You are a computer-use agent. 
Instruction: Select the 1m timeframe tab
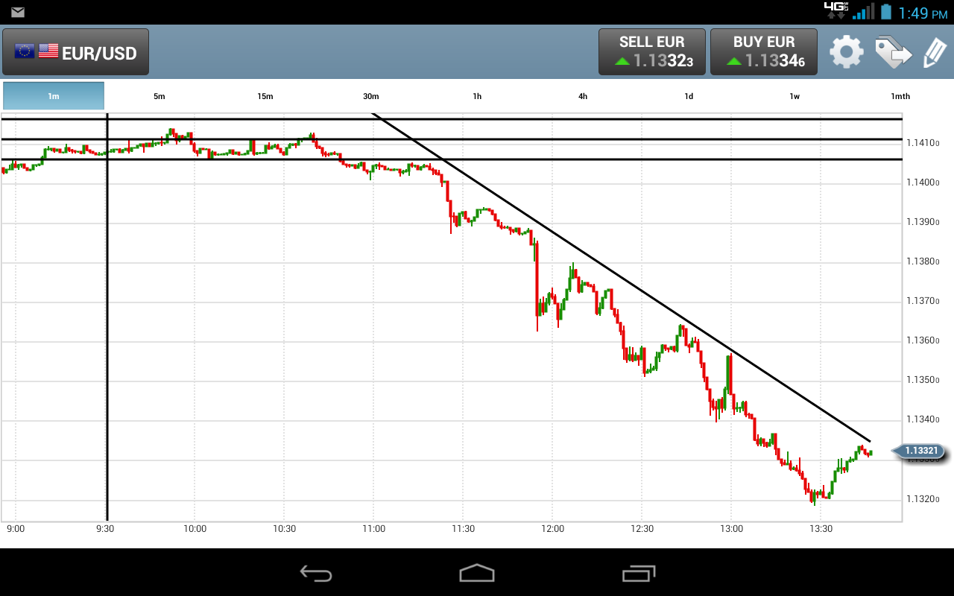click(54, 96)
